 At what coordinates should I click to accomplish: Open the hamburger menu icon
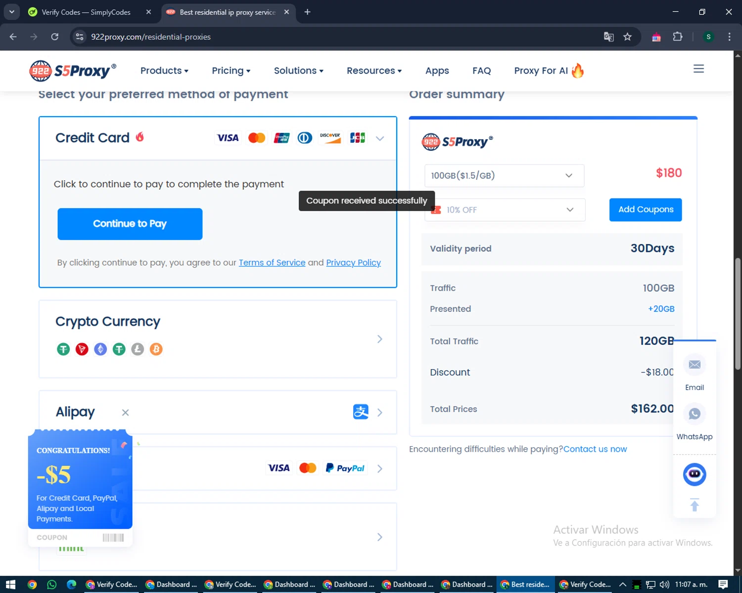(698, 69)
